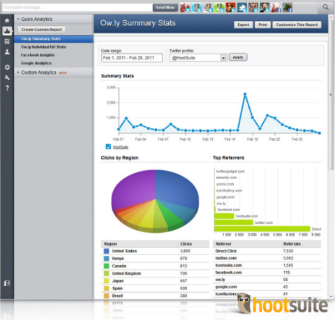Click the Create Custom Report button

click(x=42, y=29)
